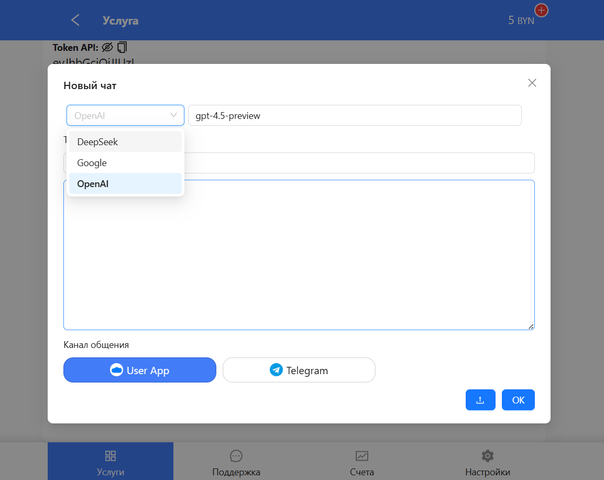
Task: Confirm the new chat with OK
Action: tap(518, 400)
